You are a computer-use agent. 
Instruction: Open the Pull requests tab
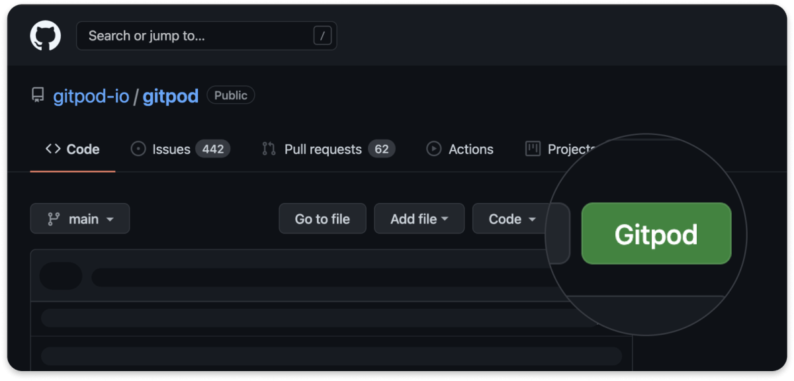tap(323, 149)
